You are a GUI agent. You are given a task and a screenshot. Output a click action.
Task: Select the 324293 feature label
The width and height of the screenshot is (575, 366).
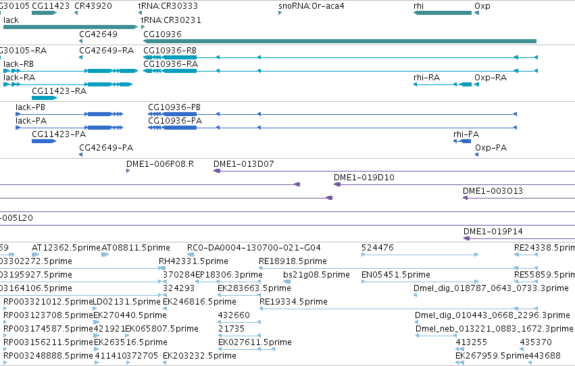(x=178, y=288)
